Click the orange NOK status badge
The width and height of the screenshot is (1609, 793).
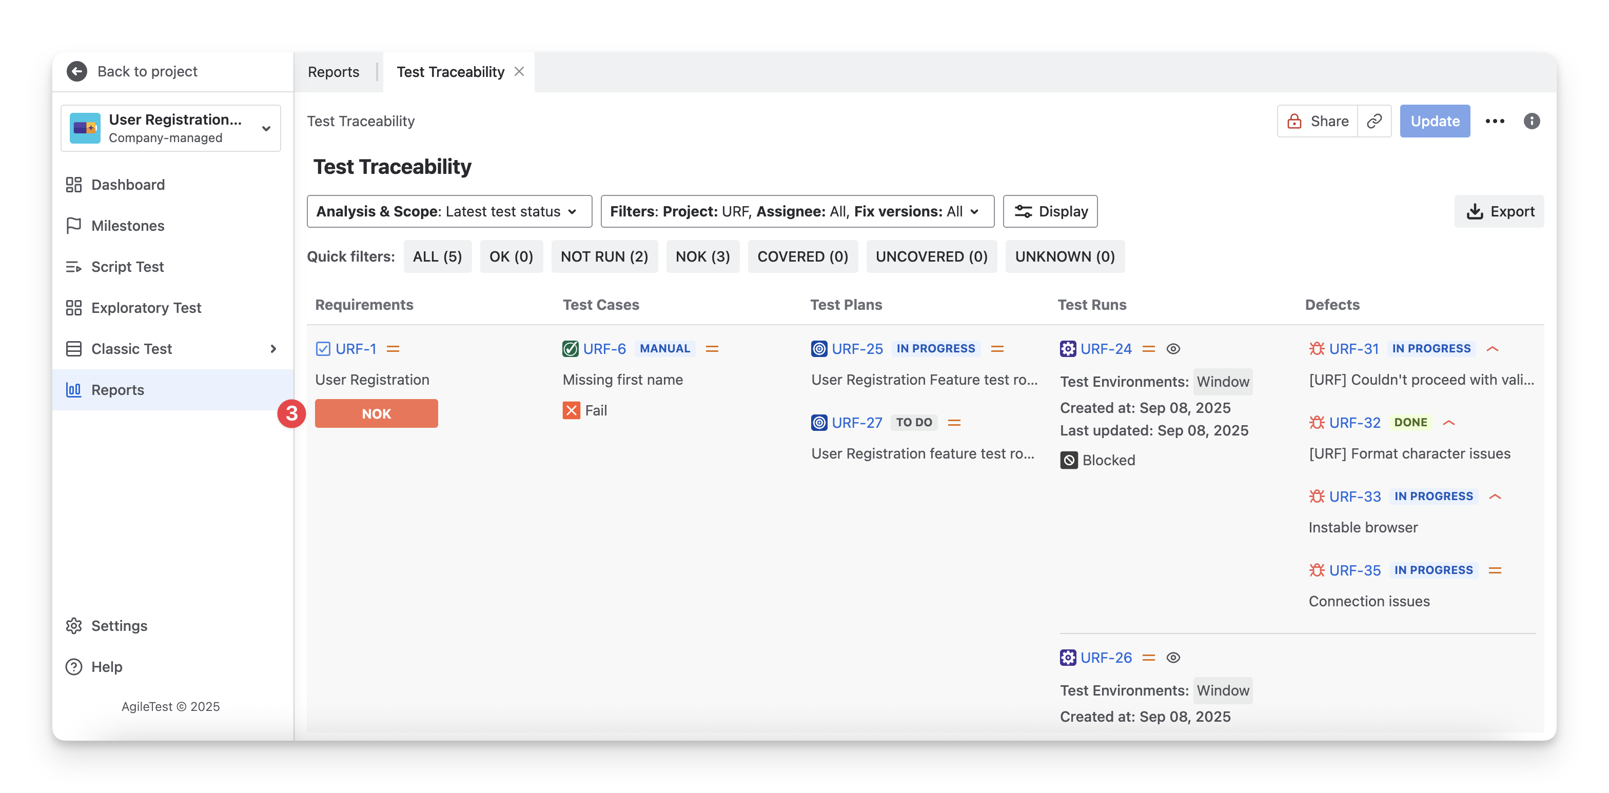pos(376,414)
